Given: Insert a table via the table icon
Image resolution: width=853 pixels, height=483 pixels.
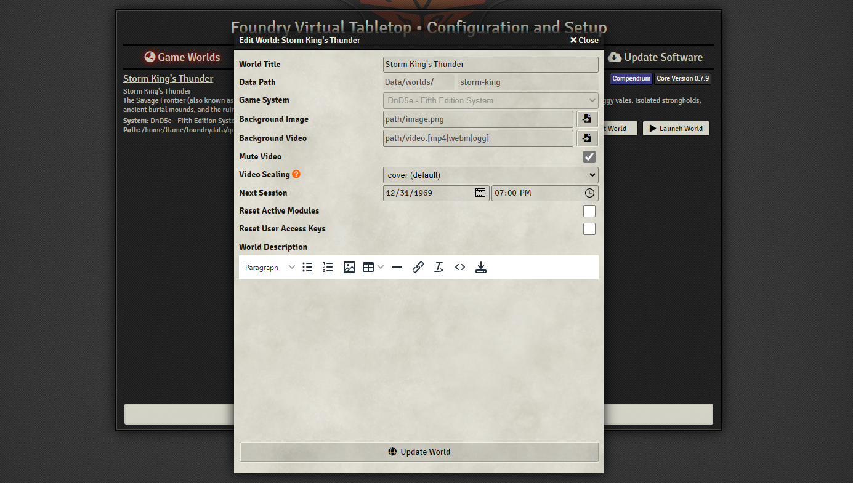Looking at the screenshot, I should [x=368, y=267].
